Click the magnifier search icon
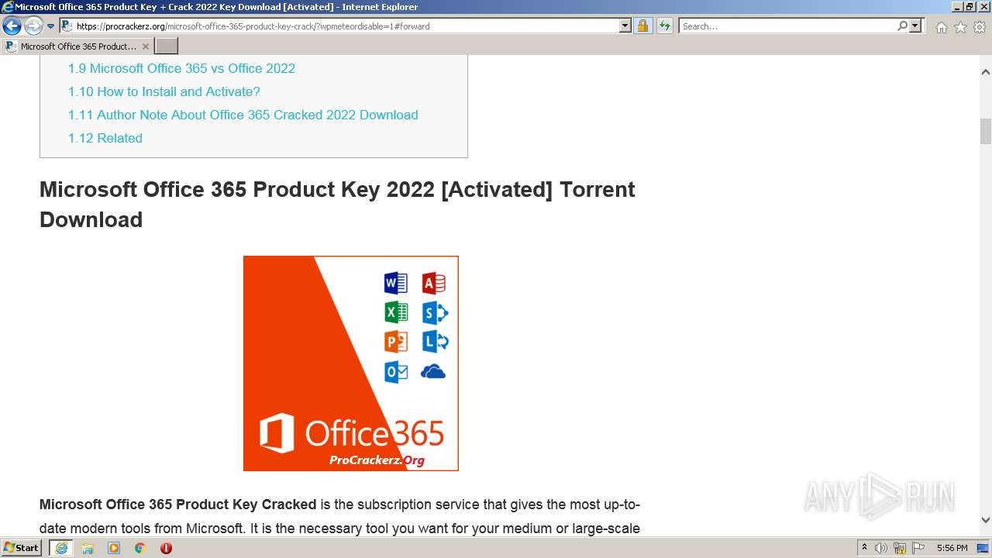The width and height of the screenshot is (992, 558). click(902, 26)
